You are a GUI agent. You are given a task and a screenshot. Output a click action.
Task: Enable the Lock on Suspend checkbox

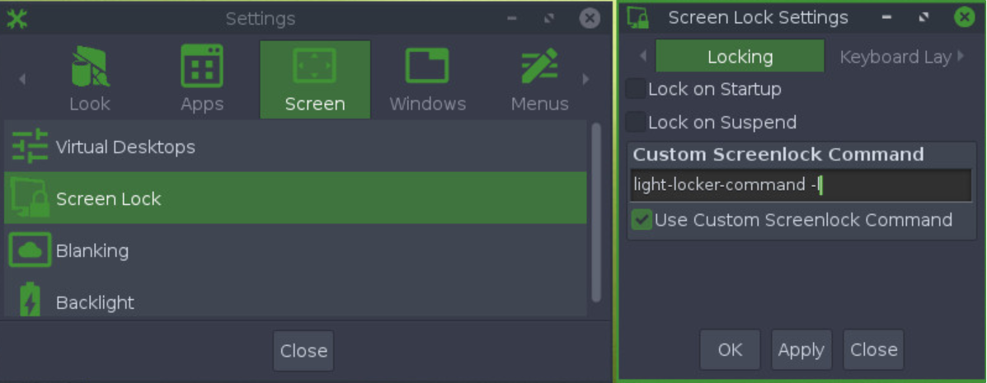pos(636,122)
